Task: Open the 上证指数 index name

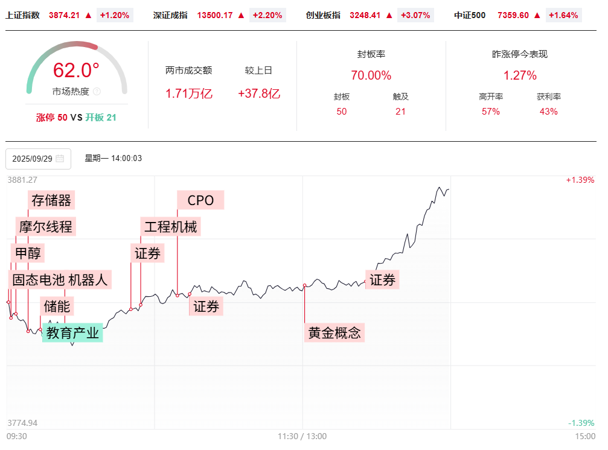Action: (x=22, y=15)
